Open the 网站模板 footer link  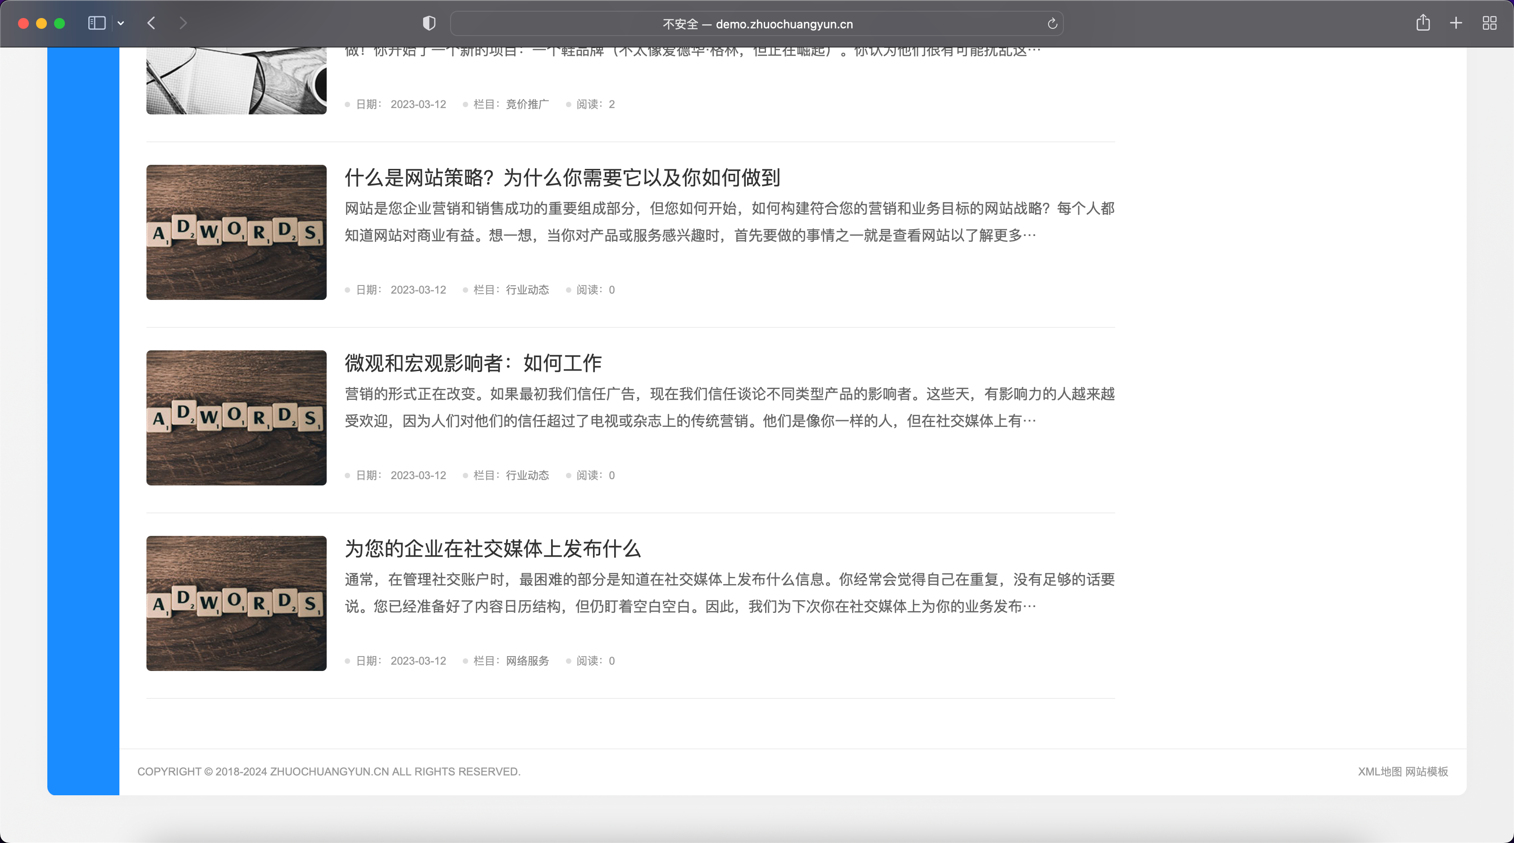pos(1427,772)
